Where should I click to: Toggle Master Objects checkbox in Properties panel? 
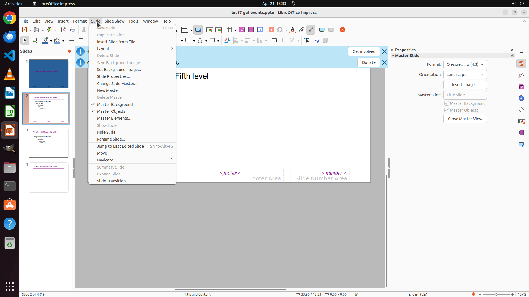click(447, 110)
